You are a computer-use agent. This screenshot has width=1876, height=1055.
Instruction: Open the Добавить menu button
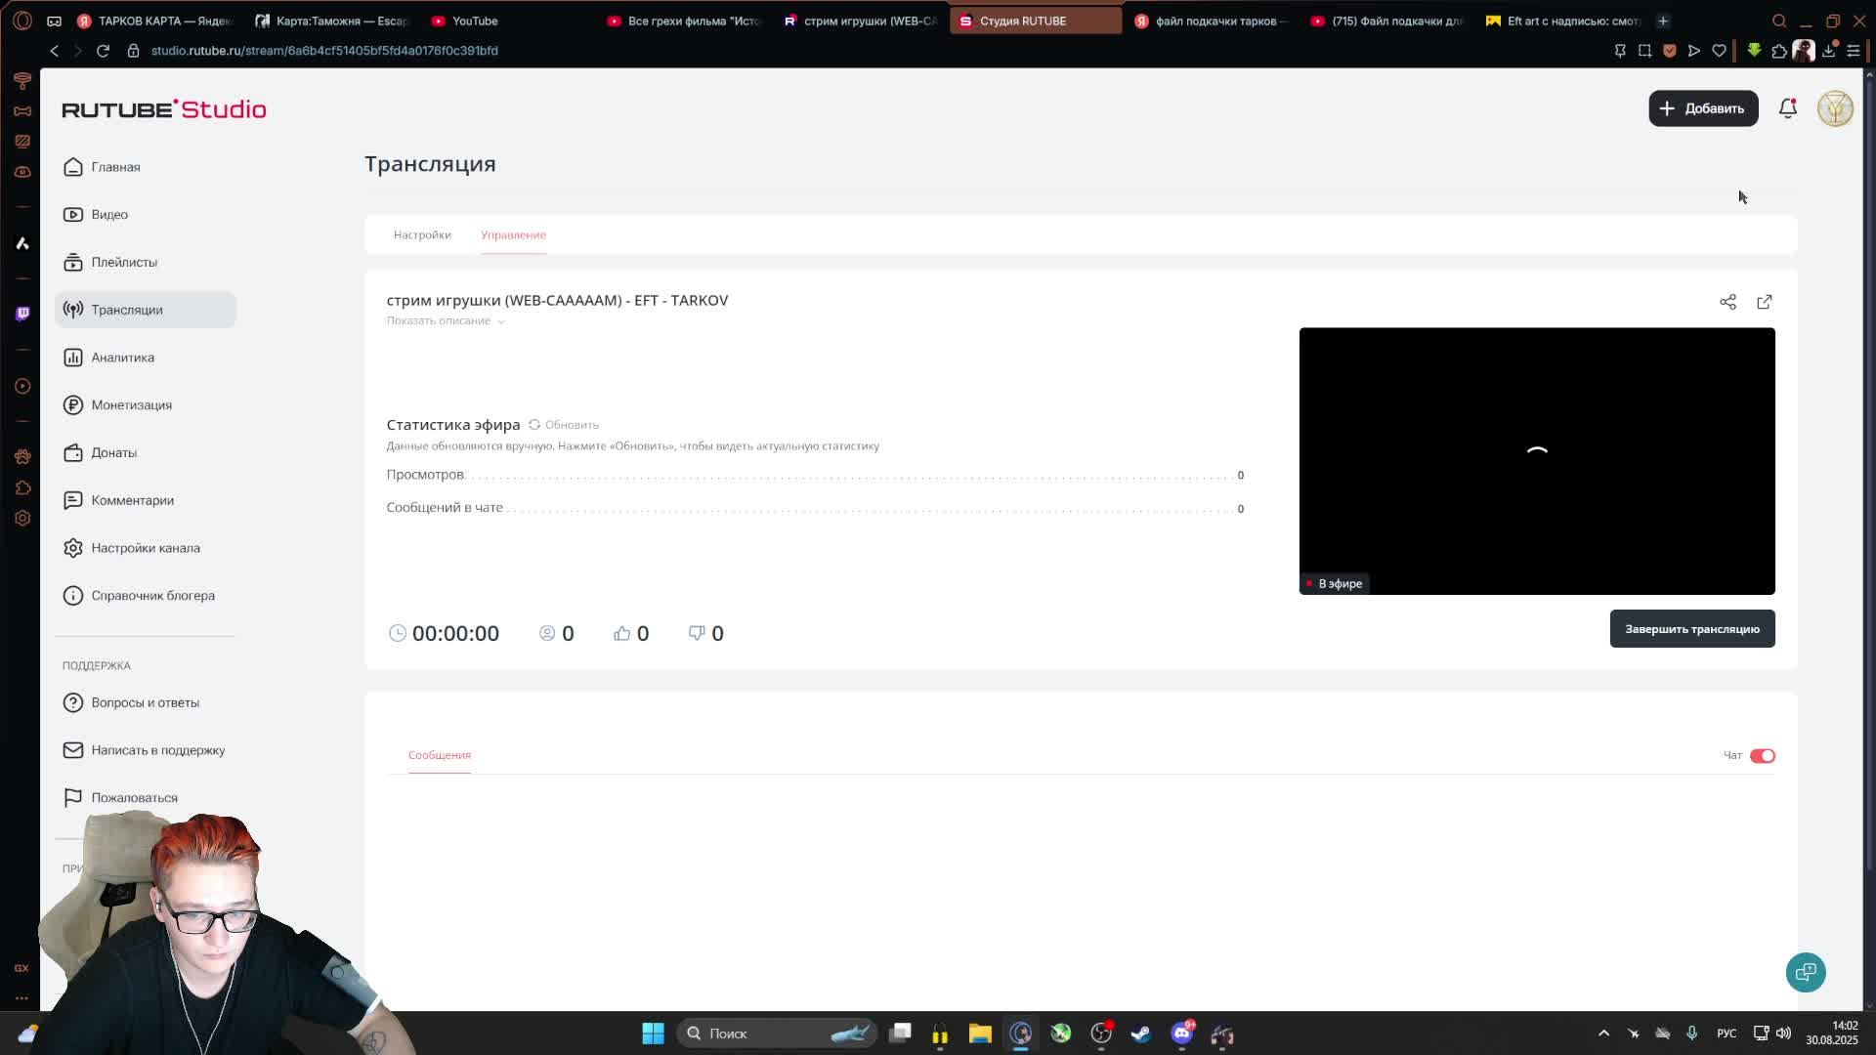coord(1702,108)
